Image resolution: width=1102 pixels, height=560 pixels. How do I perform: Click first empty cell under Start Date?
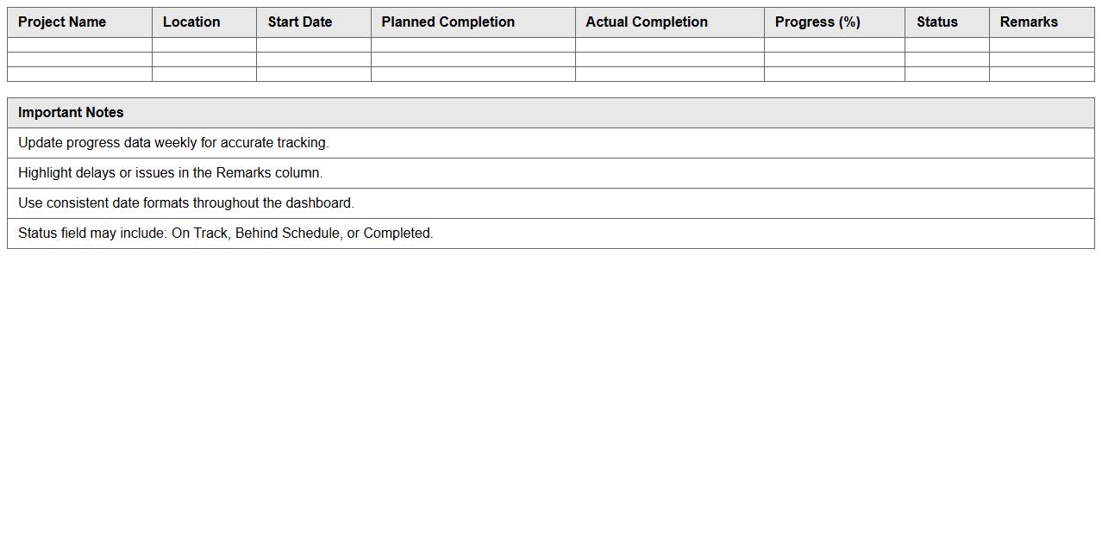313,45
